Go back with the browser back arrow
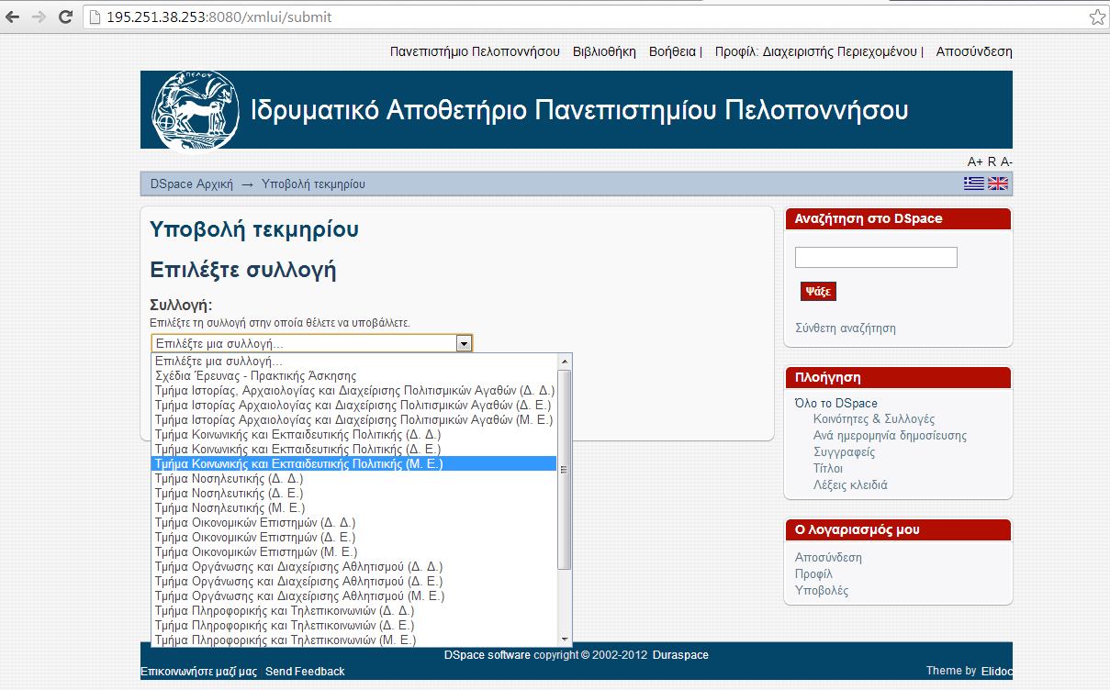Image resolution: width=1110 pixels, height=690 pixels. (x=13, y=17)
